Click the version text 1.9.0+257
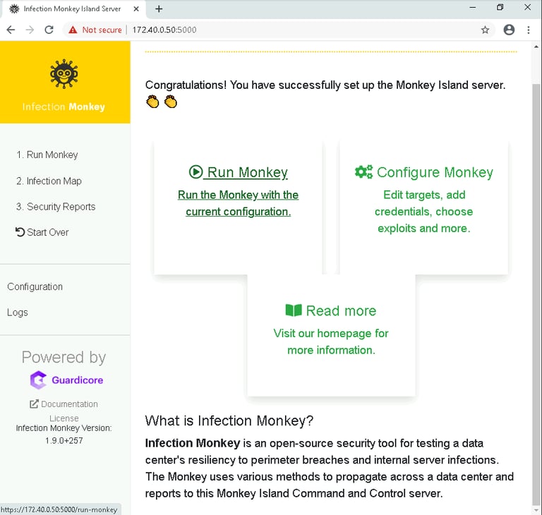This screenshot has width=542, height=515. 64,441
